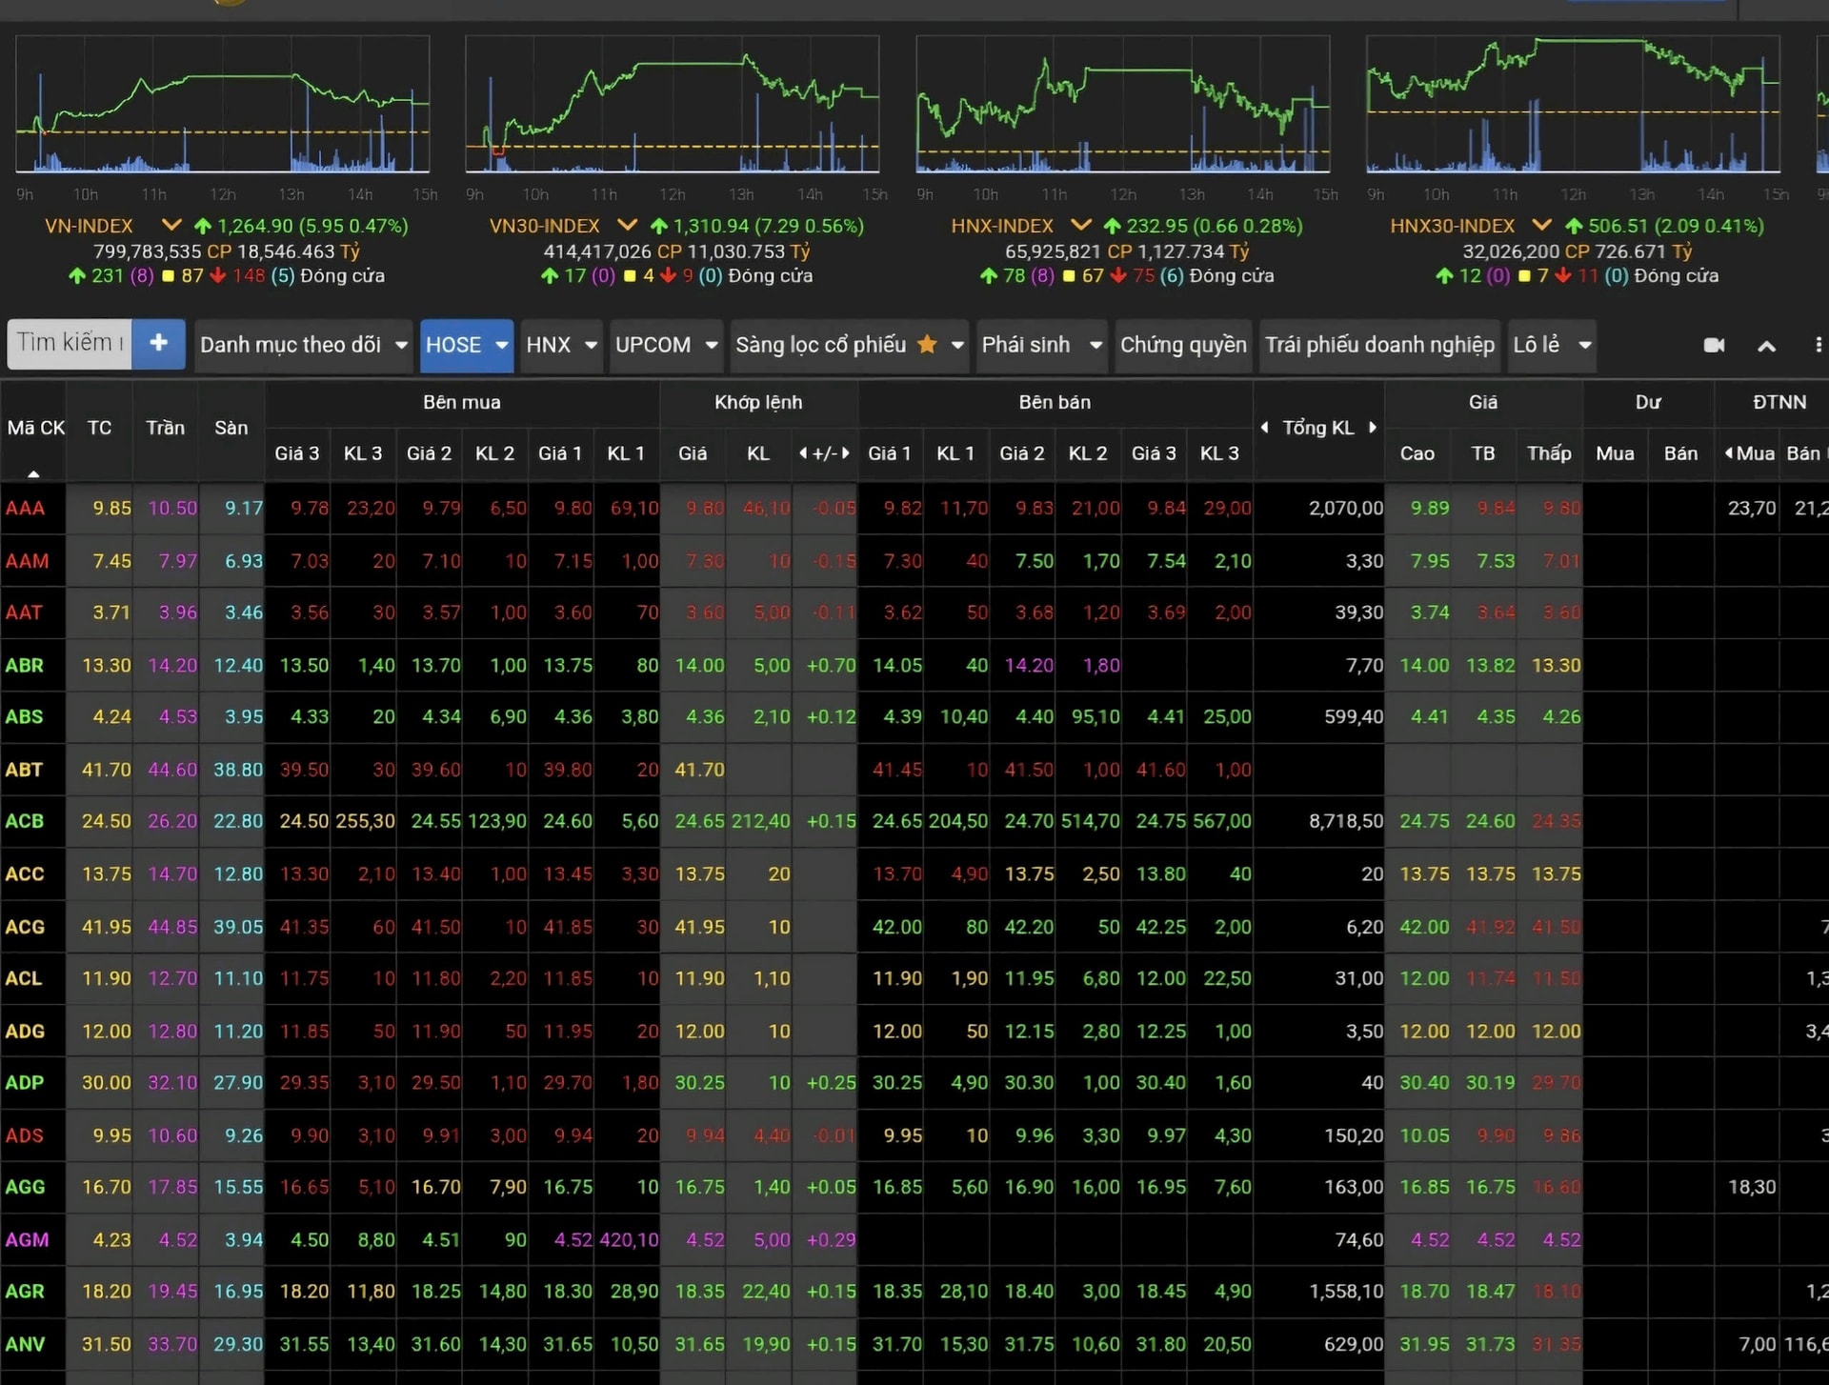Click right arrow beside Tổng KL header
This screenshot has width=1829, height=1385.
1372,427
